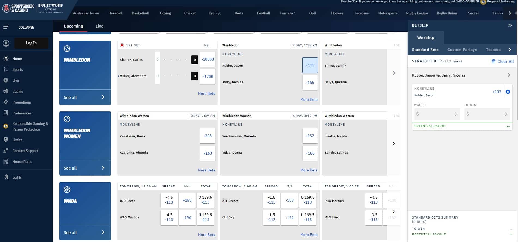Click the Hollywood Casino logo
Viewport: 518px width, 242px height.
(50, 8)
